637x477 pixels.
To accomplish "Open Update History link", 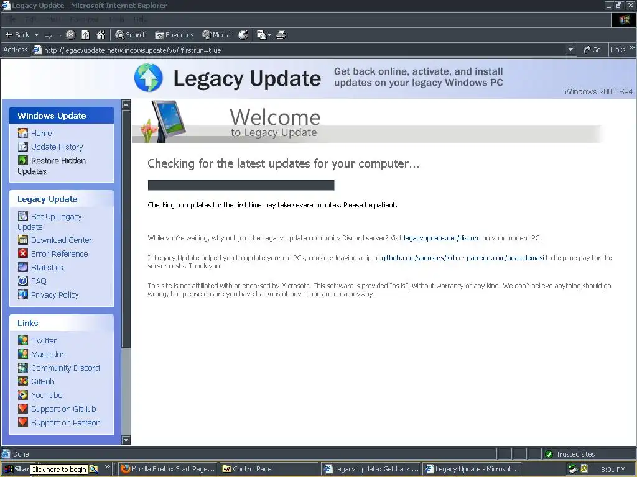I will pyautogui.click(x=57, y=147).
